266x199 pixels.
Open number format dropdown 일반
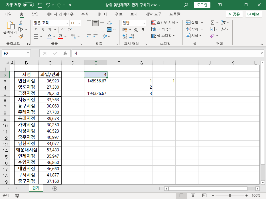(x=144, y=23)
